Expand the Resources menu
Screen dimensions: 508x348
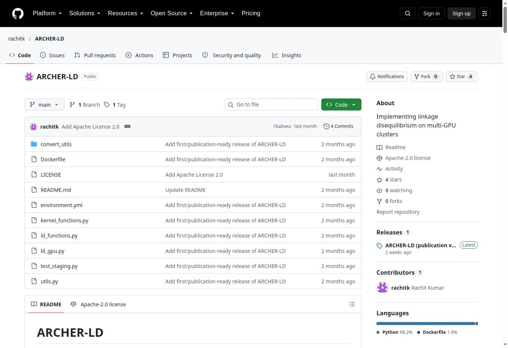coord(125,13)
